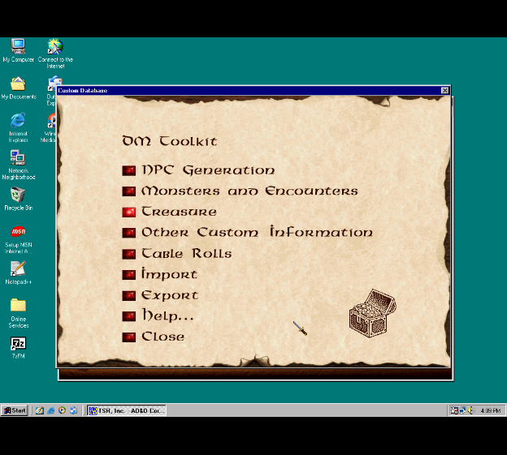Click the TSR, Inc. AD&D taskbar button
This screenshot has height=455, width=507.
[127, 410]
